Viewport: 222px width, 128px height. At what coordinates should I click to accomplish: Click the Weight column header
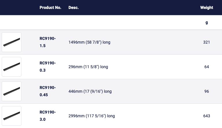click(207, 8)
